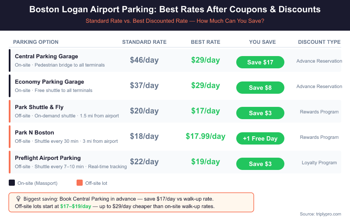
Task: Click the On-site (Massport) dark legend swatch
Action: pyautogui.click(x=12, y=183)
